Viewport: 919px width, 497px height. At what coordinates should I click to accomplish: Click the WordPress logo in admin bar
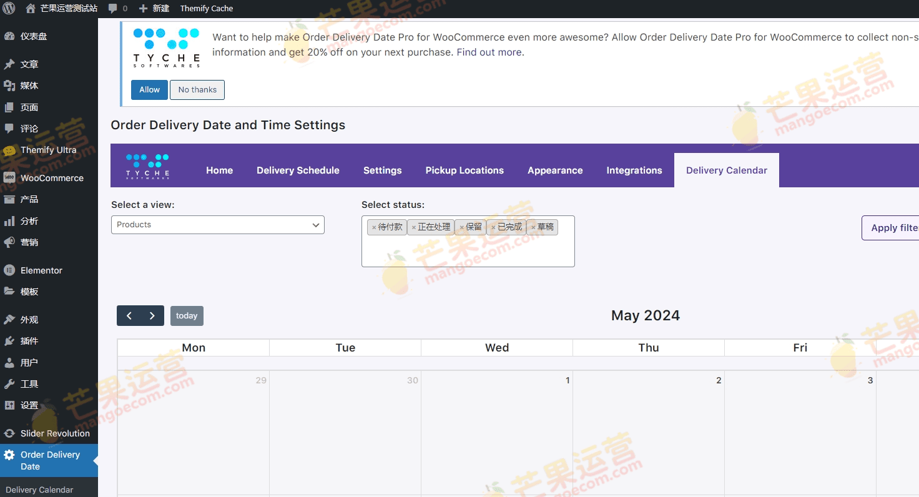point(9,8)
